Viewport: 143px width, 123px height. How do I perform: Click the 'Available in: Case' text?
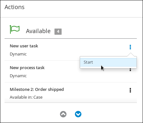point(26,97)
